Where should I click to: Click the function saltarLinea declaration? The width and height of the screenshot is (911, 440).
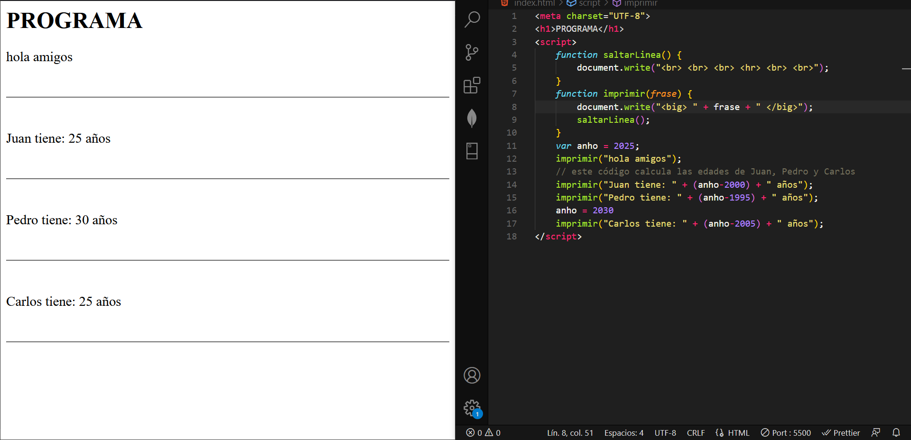tap(619, 55)
